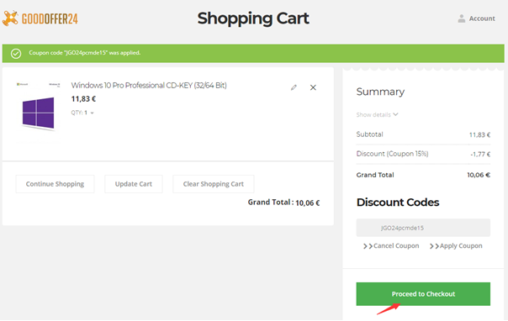Expand Show details in Summary

pos(377,114)
